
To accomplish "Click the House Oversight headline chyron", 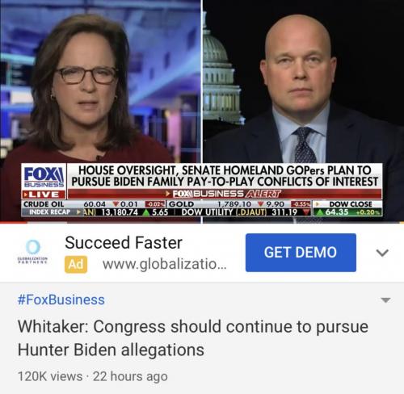I will pyautogui.click(x=225, y=176).
